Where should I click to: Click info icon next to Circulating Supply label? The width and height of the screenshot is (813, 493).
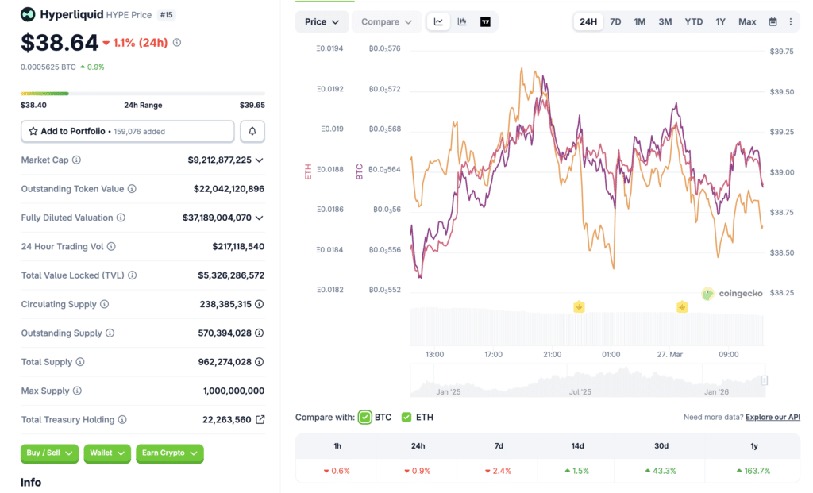[x=104, y=304]
